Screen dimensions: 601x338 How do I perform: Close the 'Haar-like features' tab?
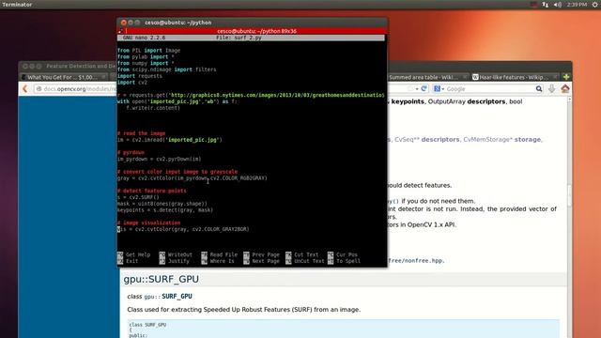tap(555, 77)
